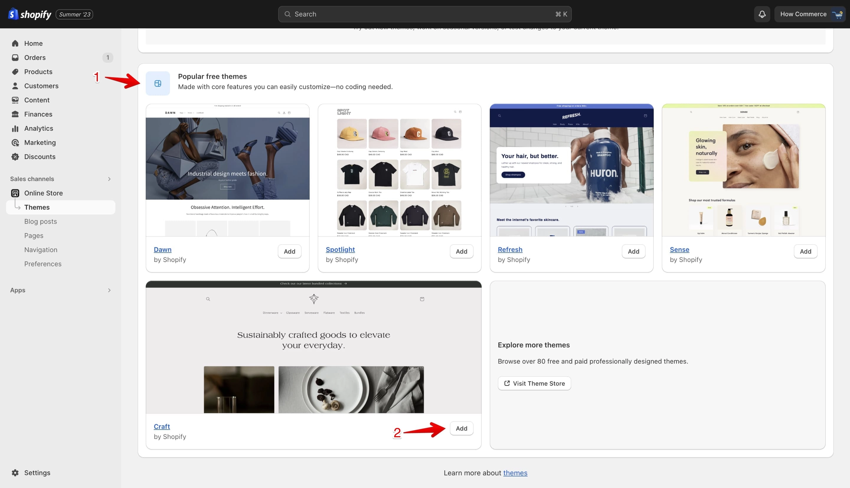This screenshot has height=488, width=850.
Task: Click the How Commerce store avatar
Action: pyautogui.click(x=837, y=14)
